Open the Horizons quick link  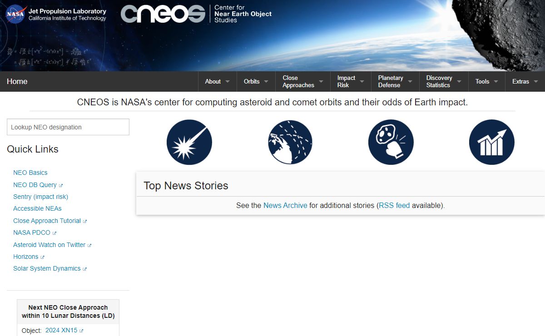tap(25, 257)
